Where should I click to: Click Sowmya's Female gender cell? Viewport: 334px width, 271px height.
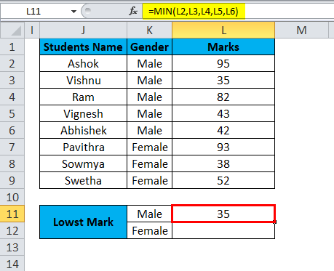click(x=149, y=163)
